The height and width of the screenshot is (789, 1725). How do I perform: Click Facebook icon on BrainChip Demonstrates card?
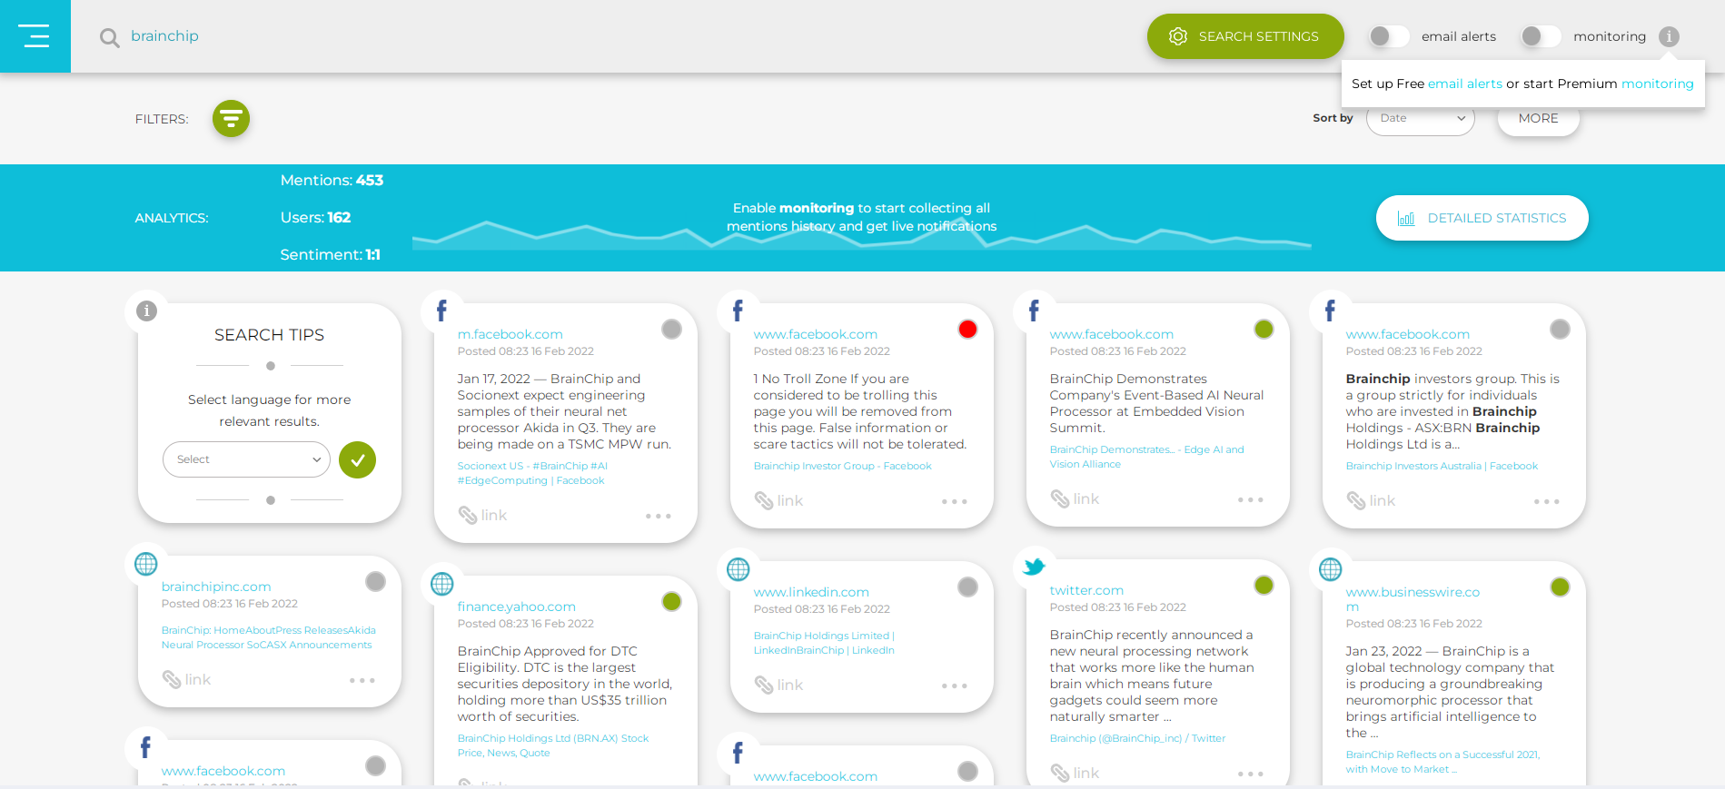(1034, 311)
